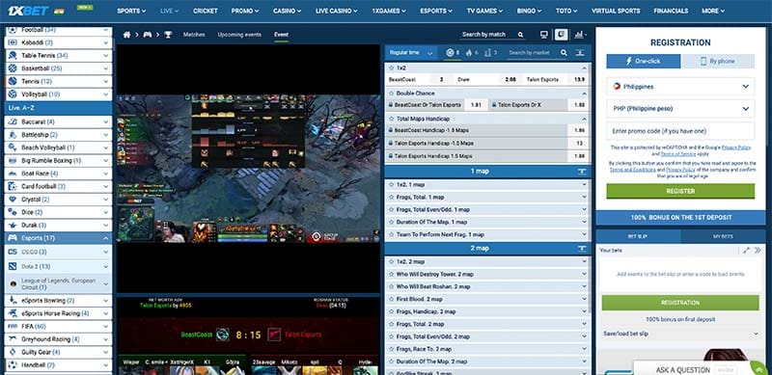Click the Basketball sport icon

pos(13,68)
